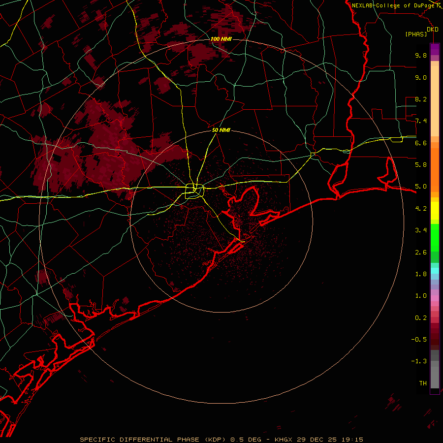Click the KHGX station identifier in the caption
443x443 pixels.
[284, 440]
